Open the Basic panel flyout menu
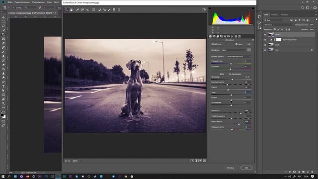 click(x=253, y=40)
